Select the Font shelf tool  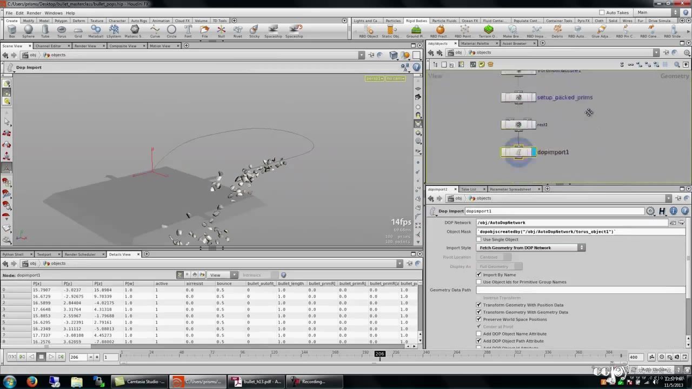[x=188, y=31]
